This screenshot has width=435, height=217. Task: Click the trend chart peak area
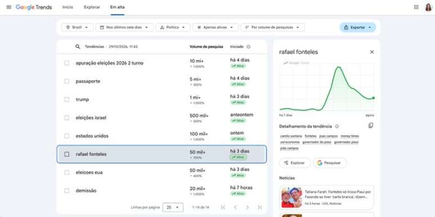click(x=338, y=67)
